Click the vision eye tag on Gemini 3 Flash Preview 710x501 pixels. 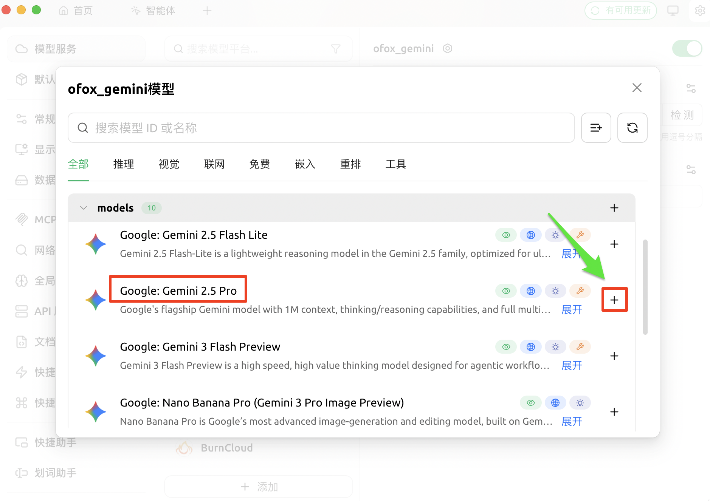[x=506, y=347]
